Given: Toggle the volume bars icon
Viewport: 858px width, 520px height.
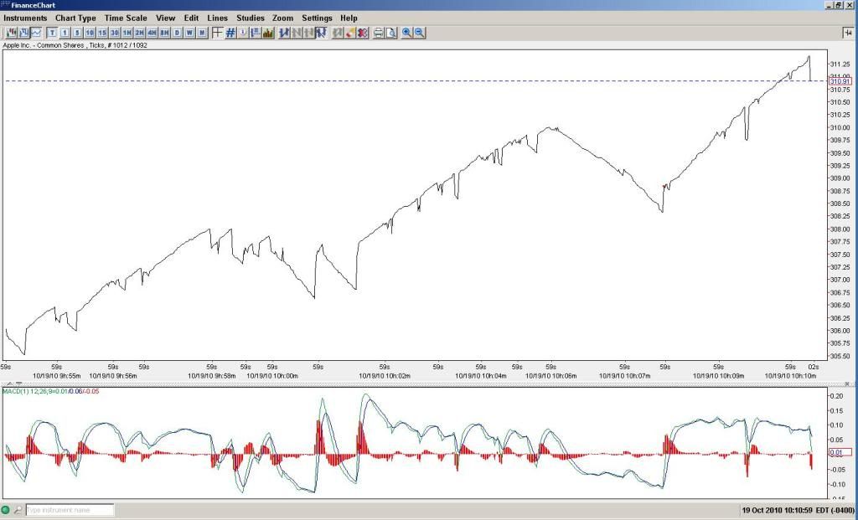Looking at the screenshot, I should coord(268,33).
